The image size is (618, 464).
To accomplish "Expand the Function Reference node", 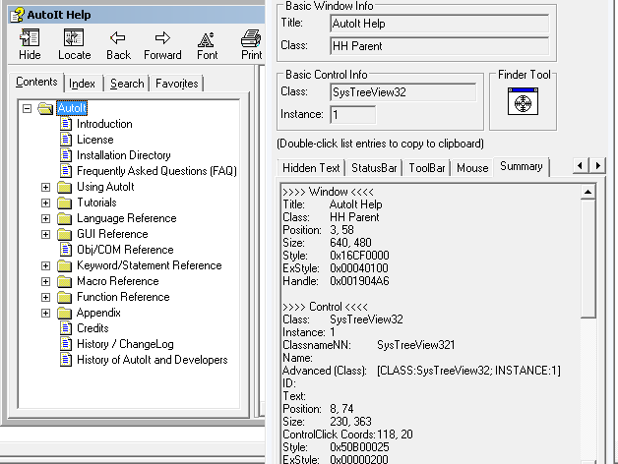I will click(x=45, y=297).
